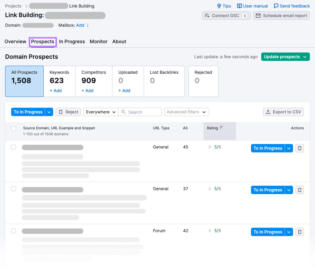
Task: Check the select-all checkbox in the table header
Action: coord(14,128)
